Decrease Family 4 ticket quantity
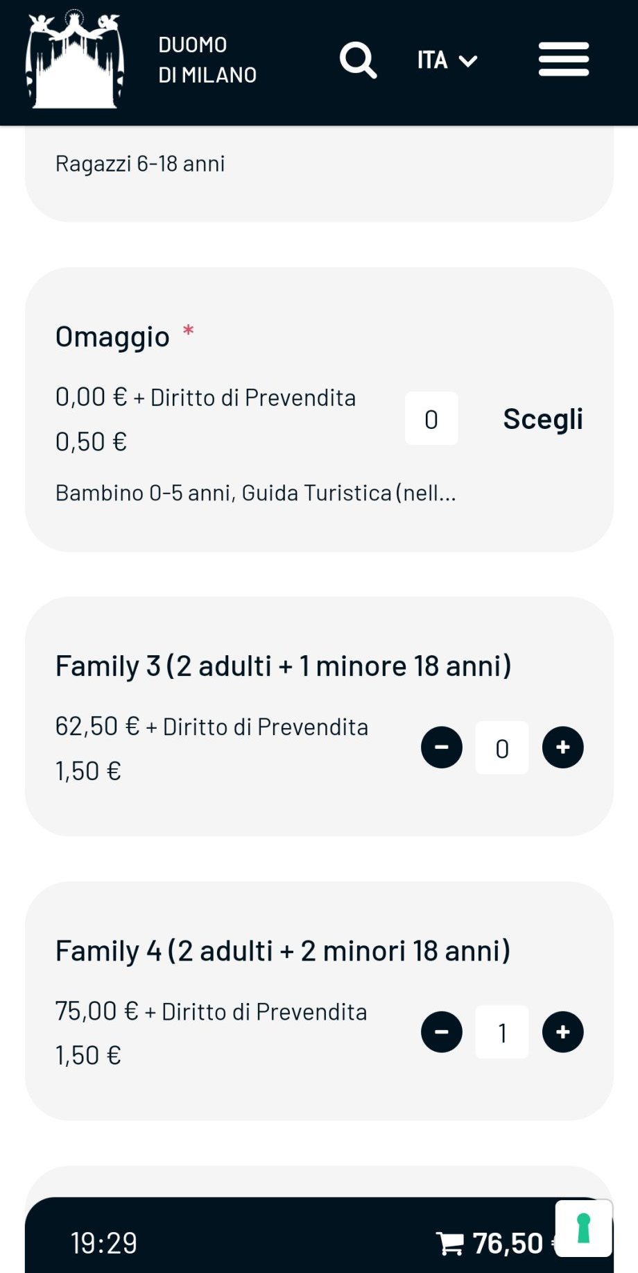638x1273 pixels. click(x=442, y=1032)
